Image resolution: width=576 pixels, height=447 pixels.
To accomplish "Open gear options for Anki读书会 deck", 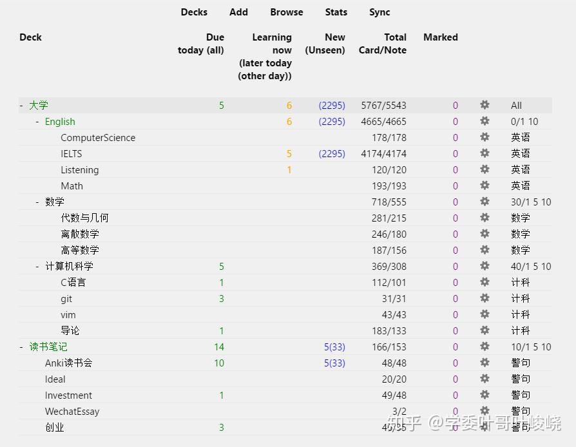I will pyautogui.click(x=485, y=363).
